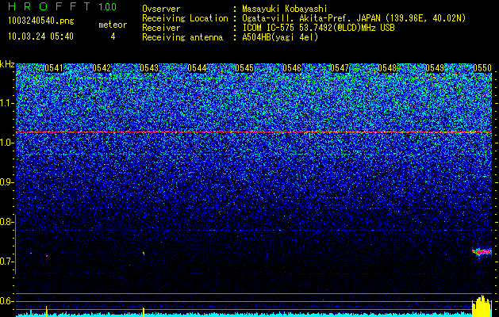Click the yellow power spike under 0541
Image resolution: width=499 pixels, height=317 pixels.
47,311
